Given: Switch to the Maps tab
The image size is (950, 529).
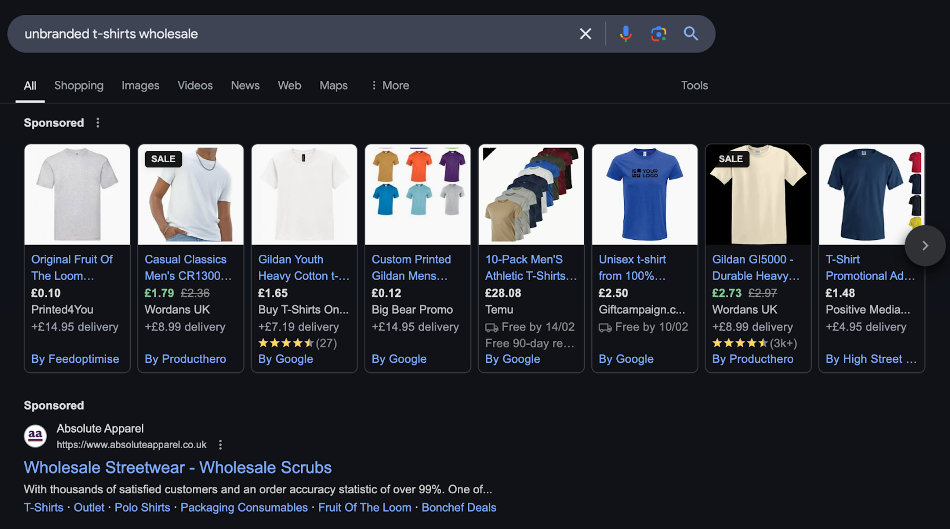Looking at the screenshot, I should coord(334,85).
